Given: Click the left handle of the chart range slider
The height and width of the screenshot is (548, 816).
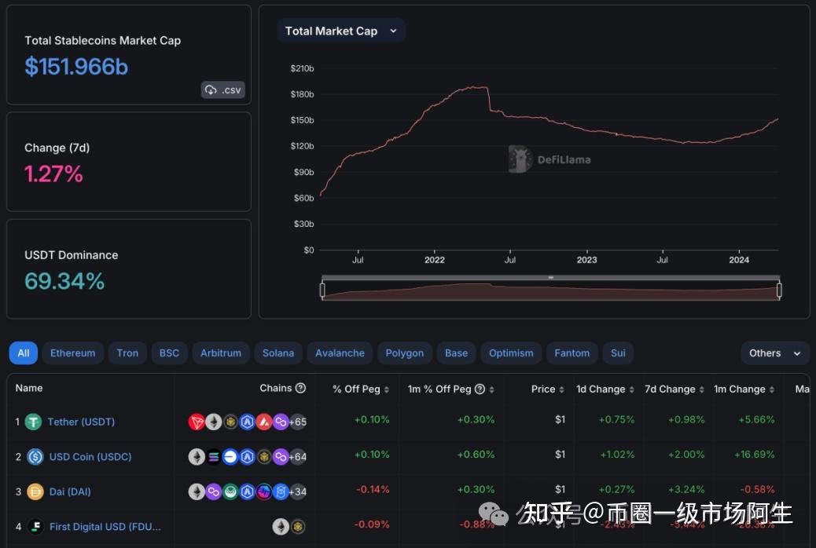Looking at the screenshot, I should pyautogui.click(x=322, y=290).
